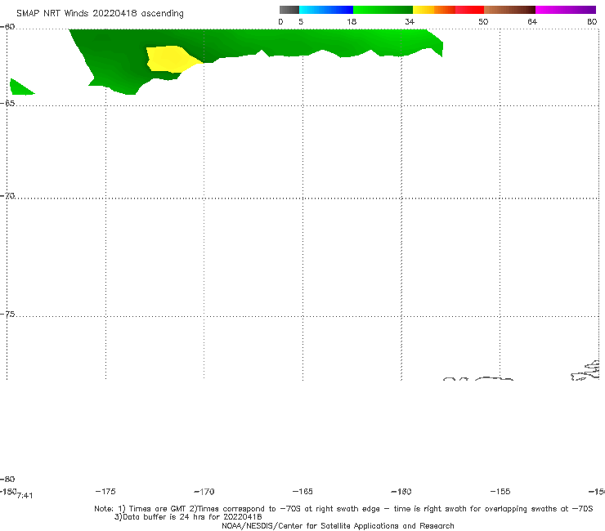The height and width of the screenshot is (531, 605).
Task: Click the latitude label "-70"
Action: click(x=7, y=196)
